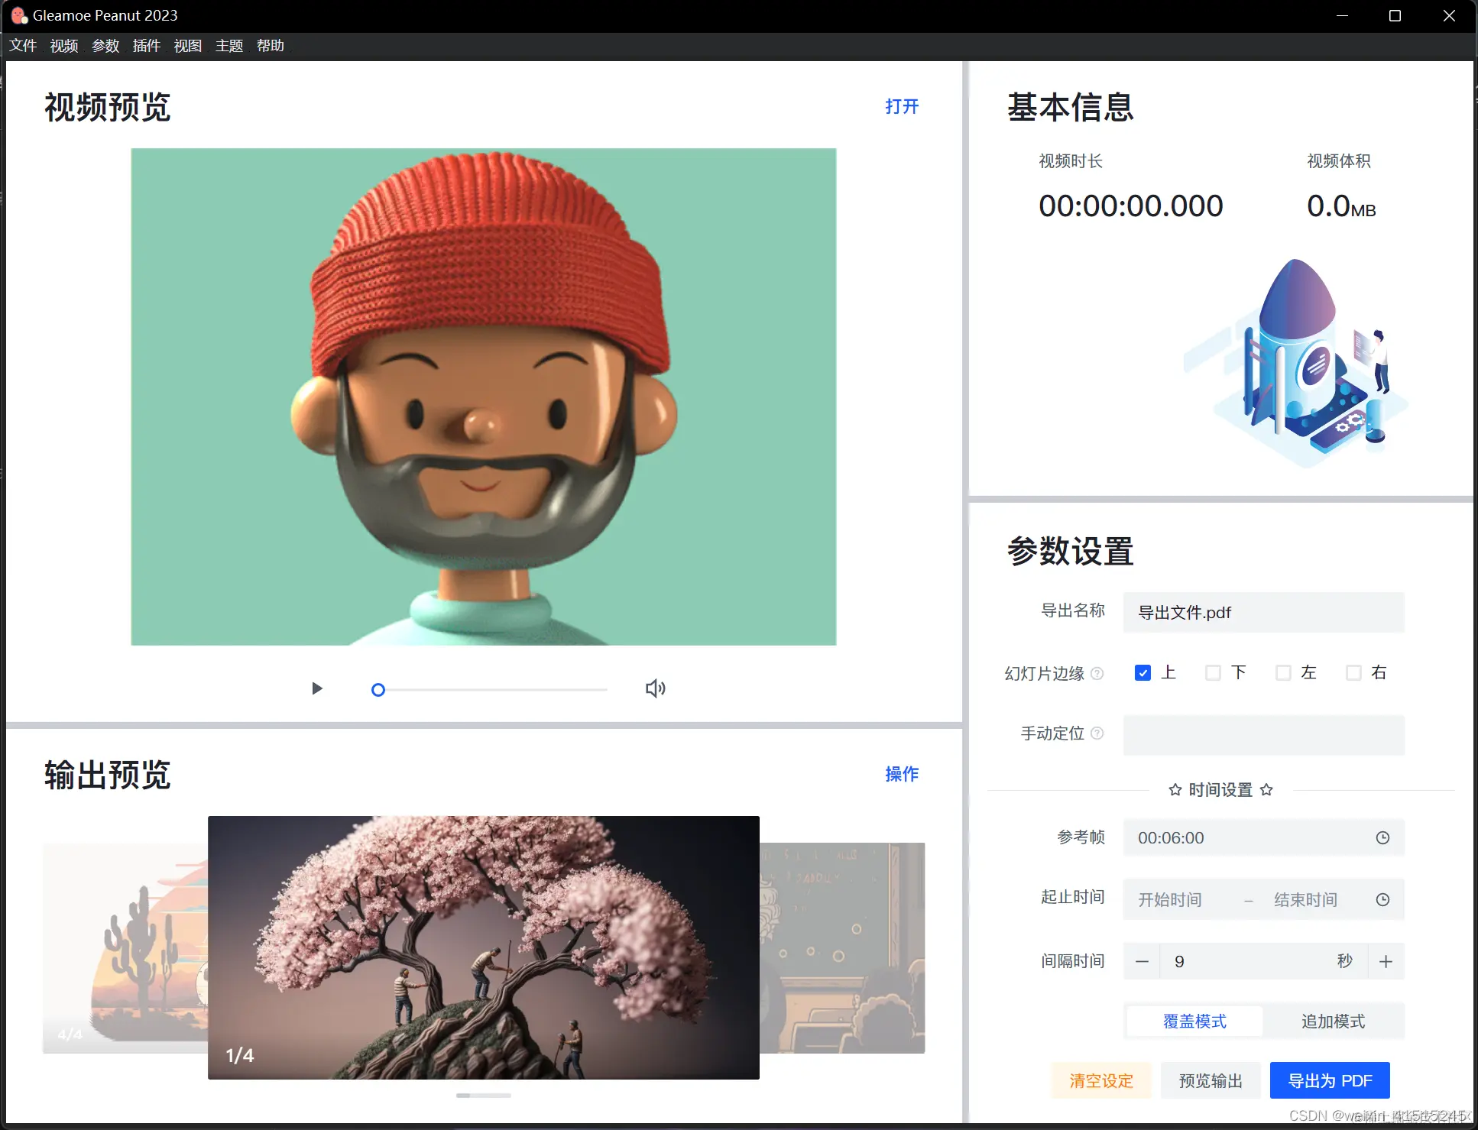Screen dimensions: 1478x1130
Task: Click the Gleamoe Peanut logo in title bar
Action: 18,15
